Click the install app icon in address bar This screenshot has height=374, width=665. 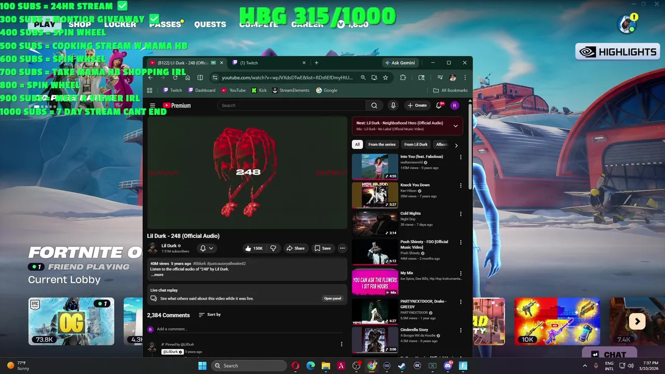(x=374, y=77)
